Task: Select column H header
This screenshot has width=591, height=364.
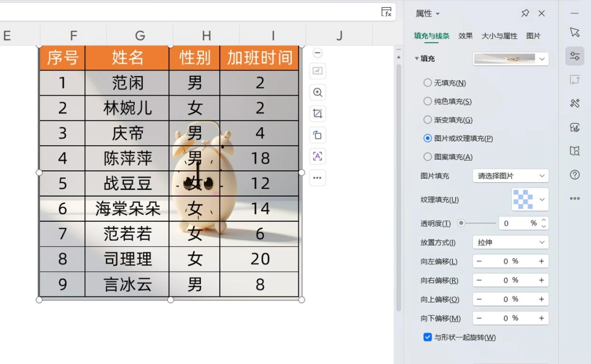Action: point(206,36)
